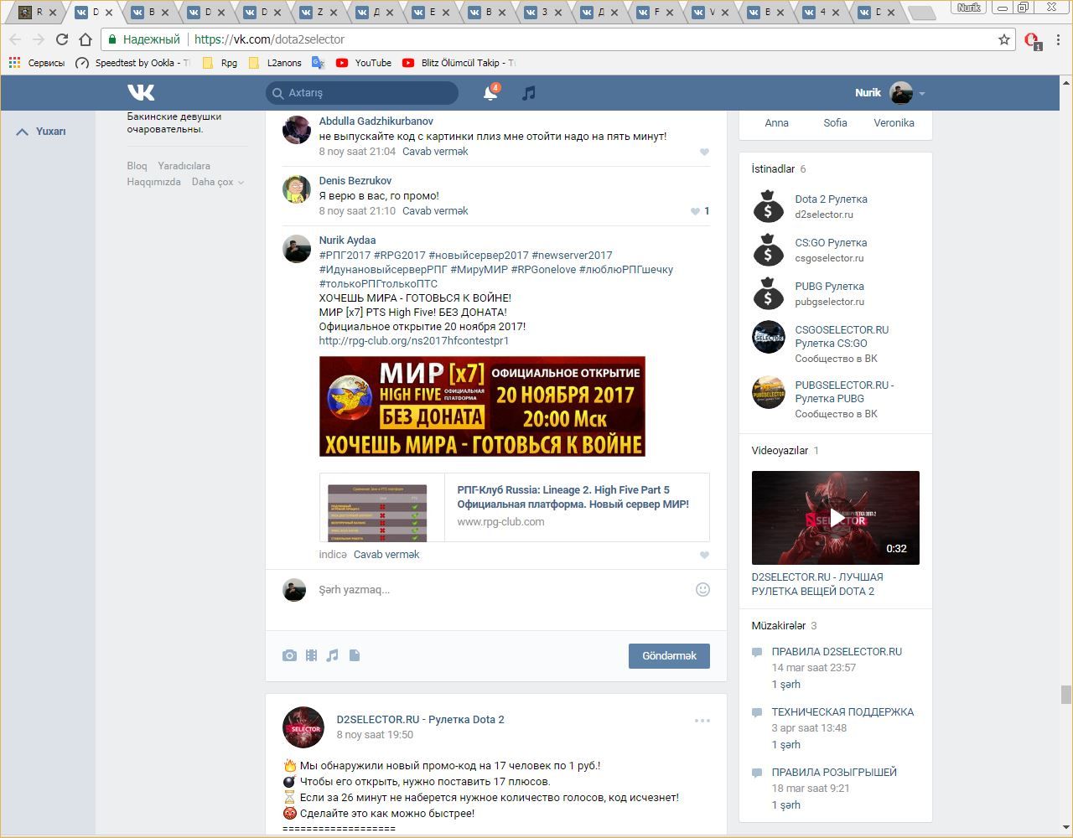
Task: Click the Axtarış search field
Action: point(362,93)
